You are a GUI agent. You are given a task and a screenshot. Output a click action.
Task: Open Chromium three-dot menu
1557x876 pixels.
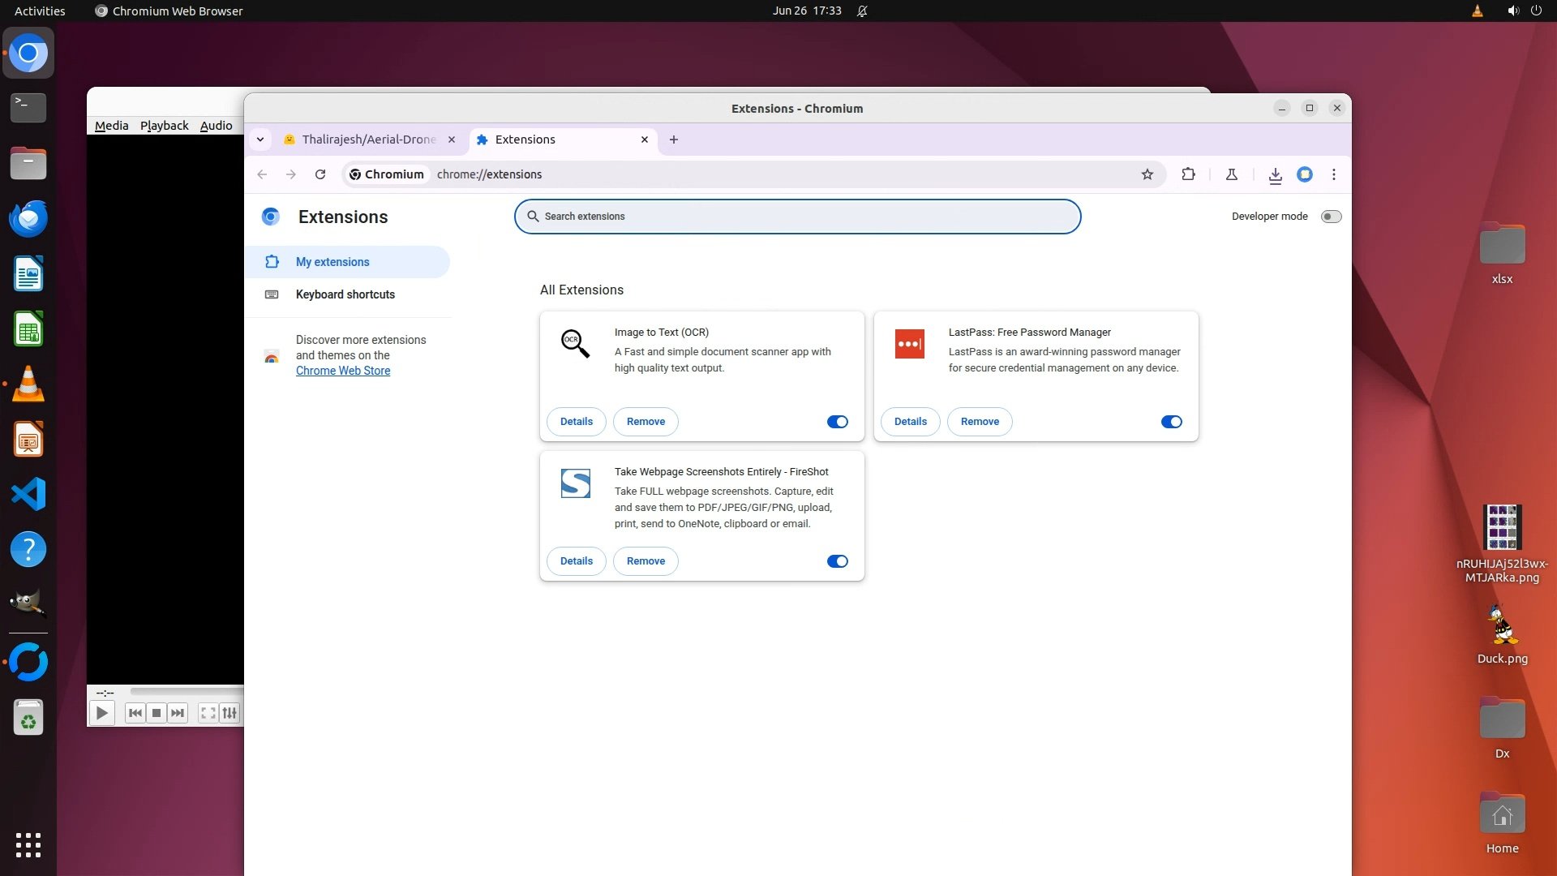click(1333, 174)
